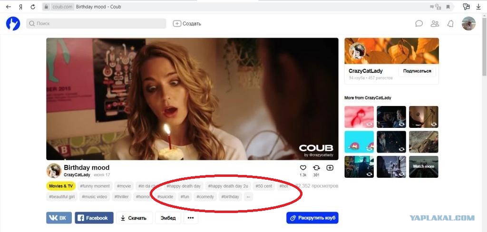Screen dimensions: 487x232
Task: Open CrazyCatLady avatar in sidebar card
Action: pyautogui.click(x=357, y=51)
